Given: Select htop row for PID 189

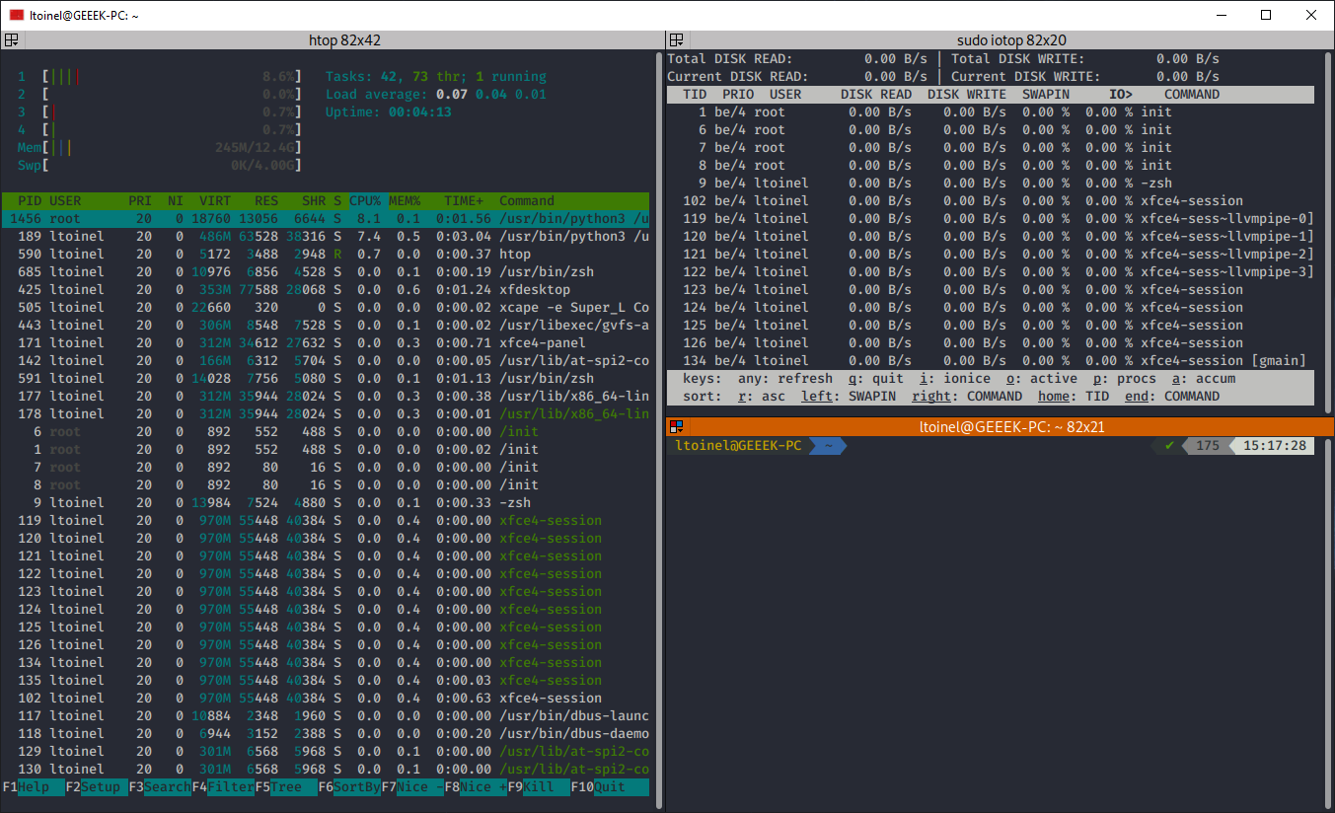Looking at the screenshot, I should (326, 236).
